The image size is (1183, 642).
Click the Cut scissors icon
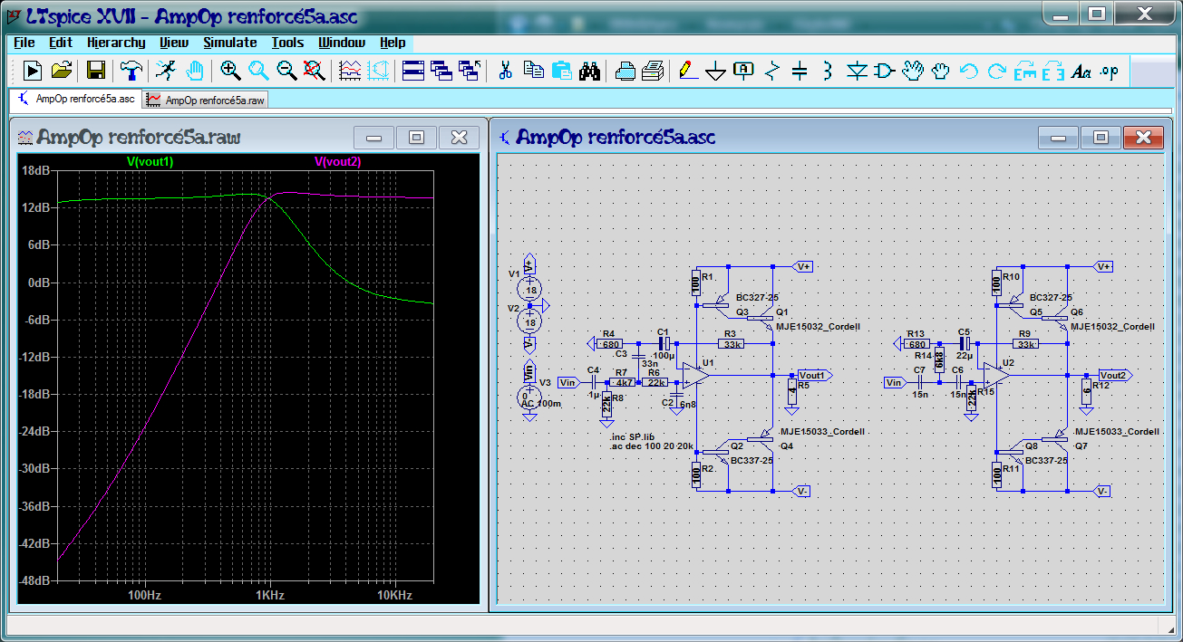(x=506, y=71)
